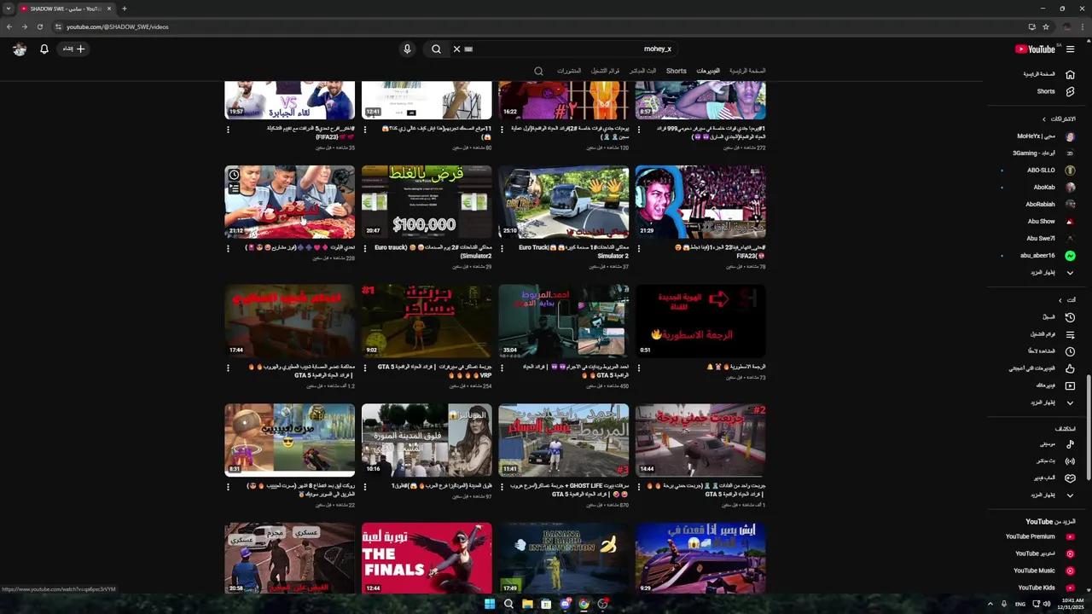
Task: Open subscribed channel Abu Show
Action: tap(1051, 221)
